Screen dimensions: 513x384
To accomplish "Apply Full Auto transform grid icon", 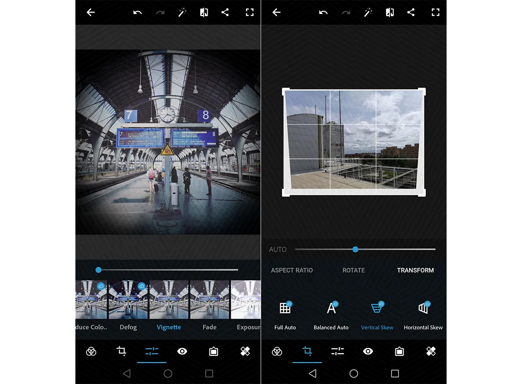I will click(x=285, y=308).
